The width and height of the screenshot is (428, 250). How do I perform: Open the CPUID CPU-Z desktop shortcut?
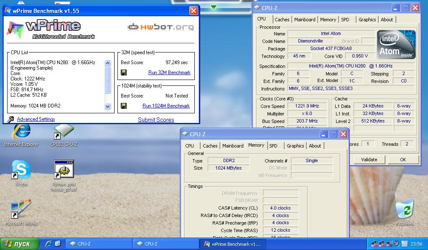64,135
